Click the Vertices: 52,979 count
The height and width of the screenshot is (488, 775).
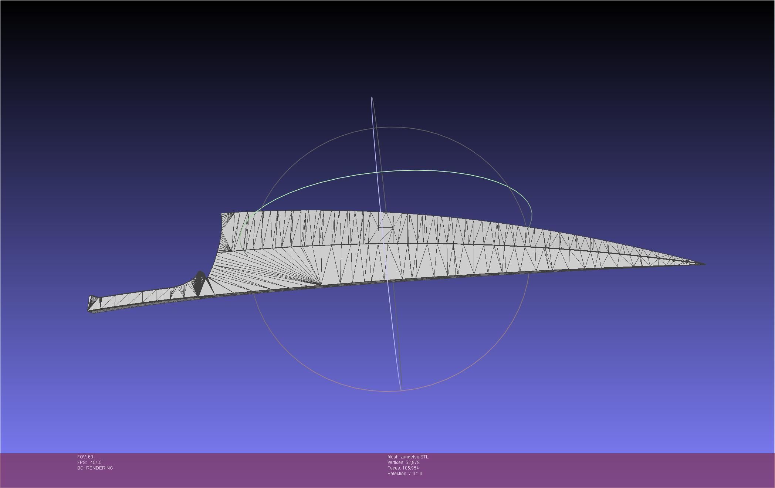[403, 462]
